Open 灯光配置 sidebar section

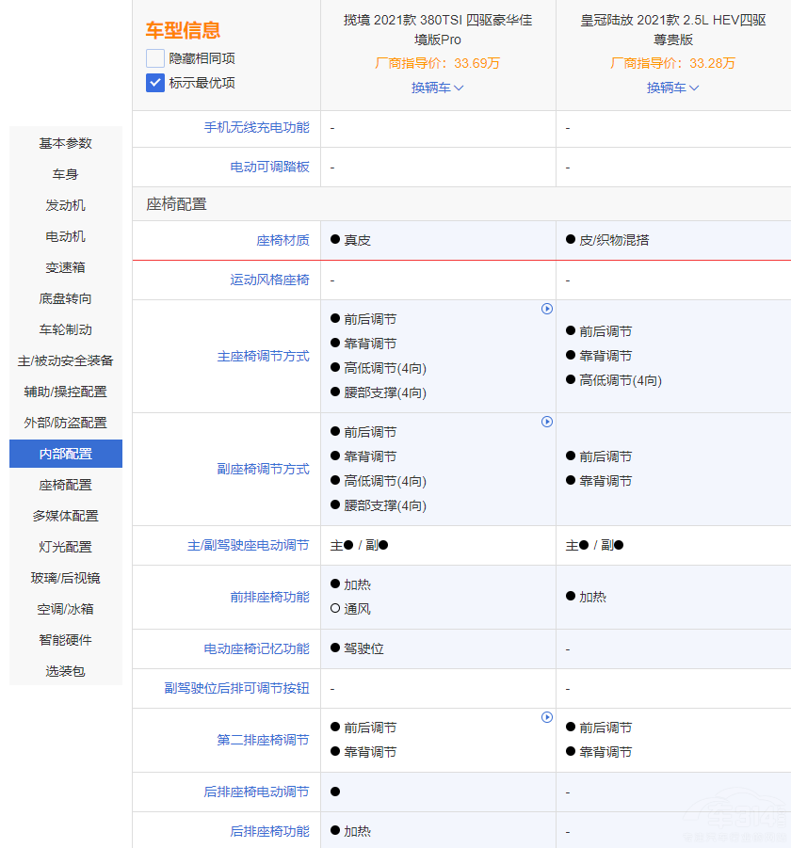click(x=66, y=547)
